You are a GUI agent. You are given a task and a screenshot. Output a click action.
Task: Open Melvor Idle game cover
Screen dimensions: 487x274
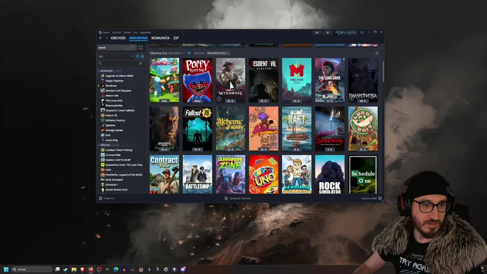click(297, 80)
